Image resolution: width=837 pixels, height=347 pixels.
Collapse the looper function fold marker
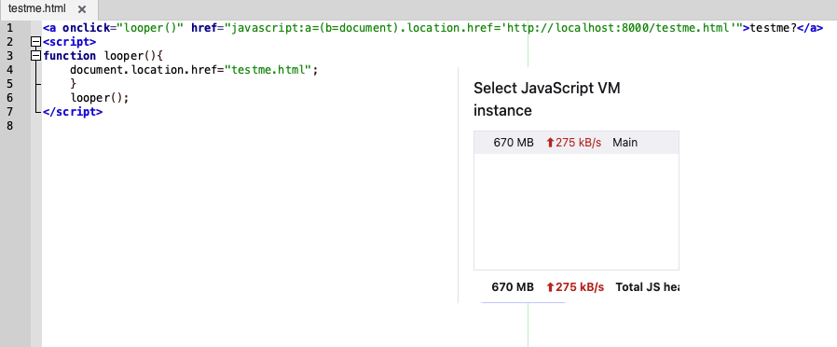pos(36,56)
